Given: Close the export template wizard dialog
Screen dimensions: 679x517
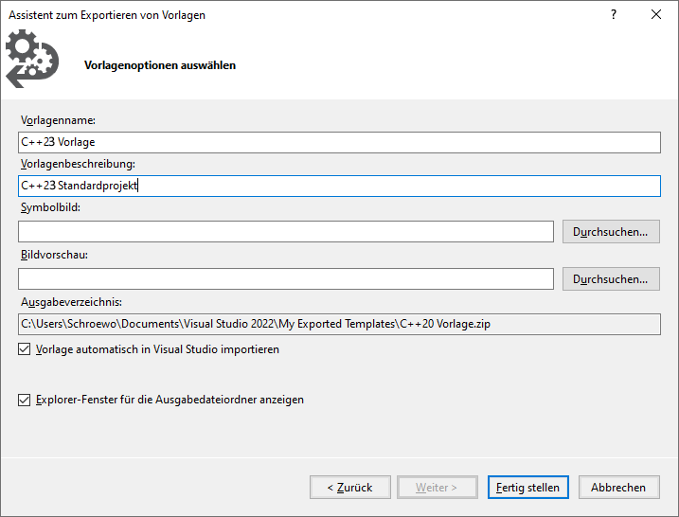Looking at the screenshot, I should [656, 15].
